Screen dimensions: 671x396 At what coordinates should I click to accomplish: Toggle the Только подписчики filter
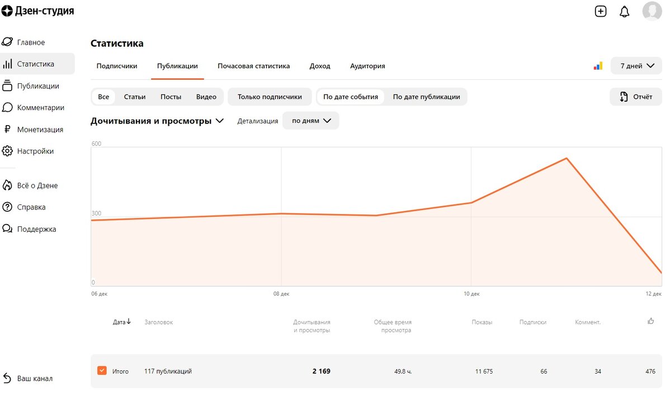(x=270, y=97)
